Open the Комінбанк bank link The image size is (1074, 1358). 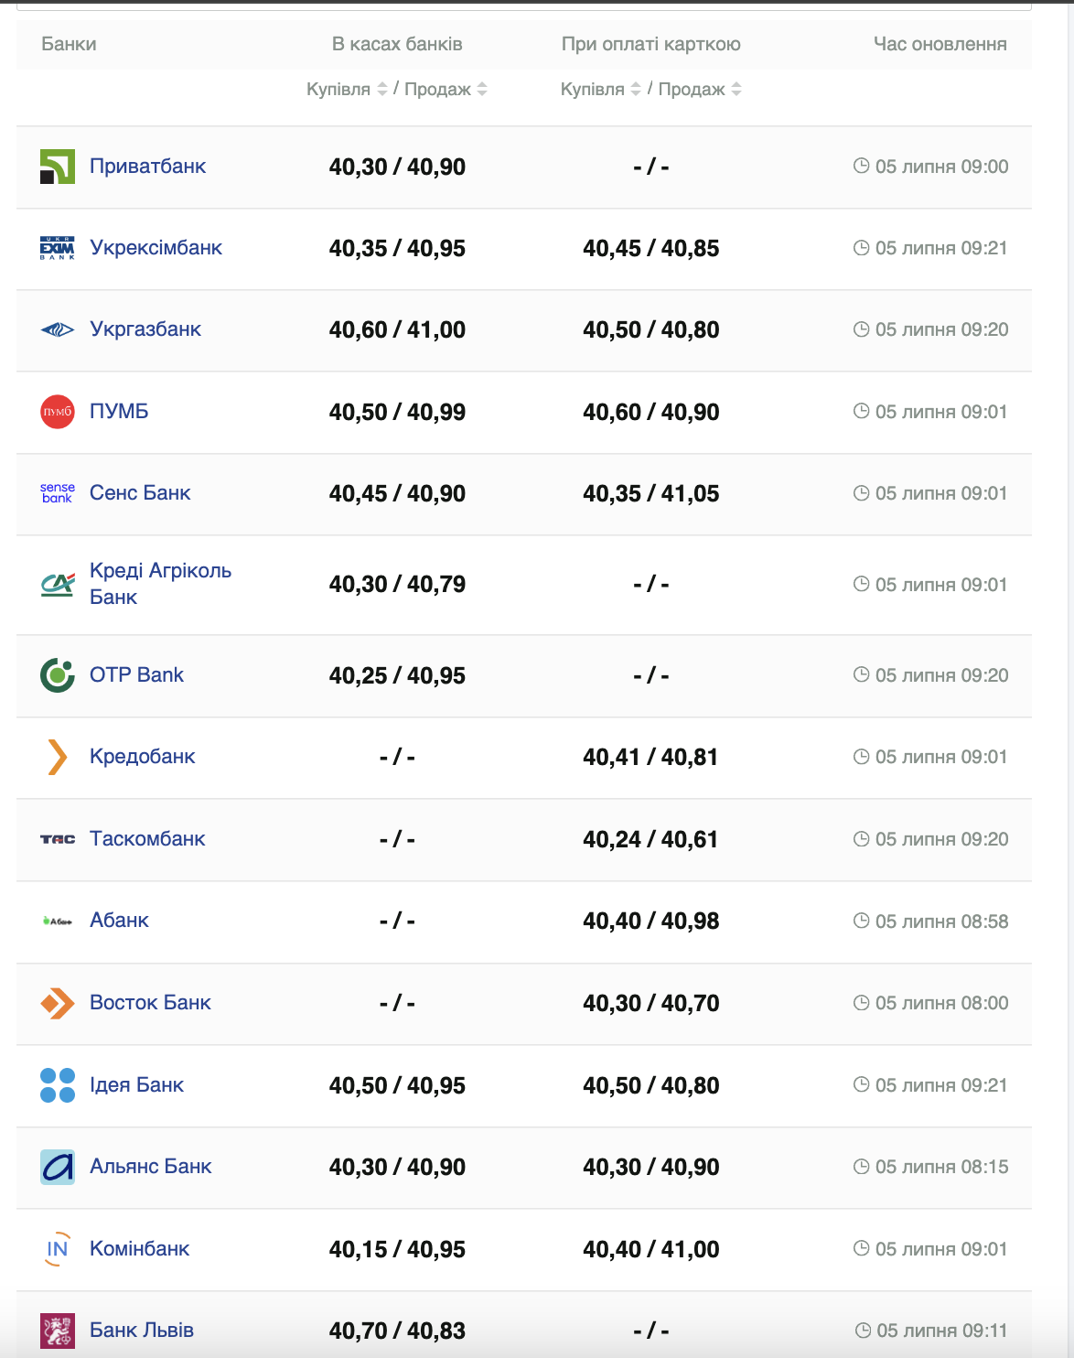tap(140, 1249)
